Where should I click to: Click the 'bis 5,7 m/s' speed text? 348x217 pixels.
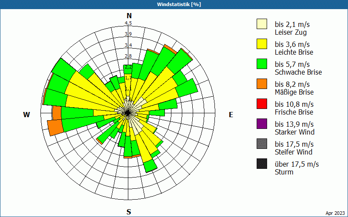tap(292, 64)
